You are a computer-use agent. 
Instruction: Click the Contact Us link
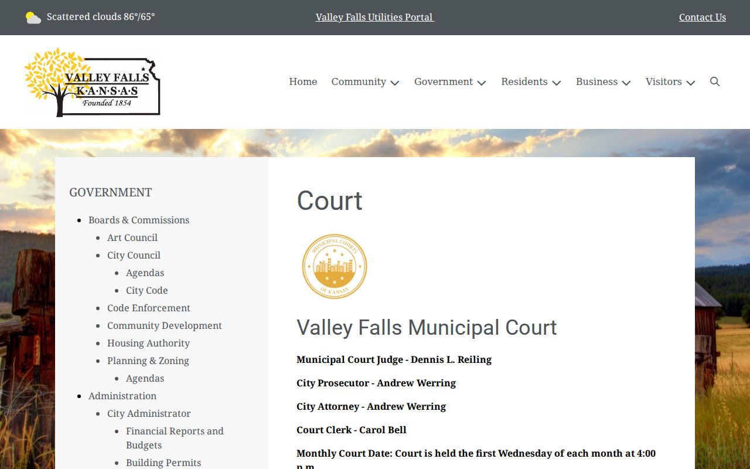703,17
